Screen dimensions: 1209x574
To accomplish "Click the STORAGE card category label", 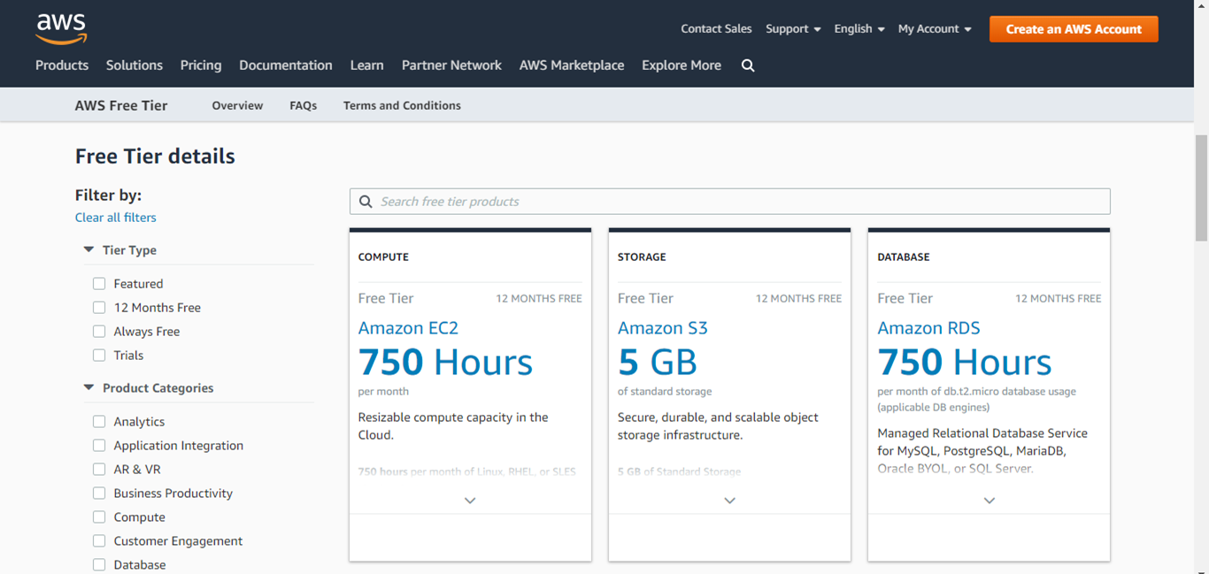I will 642,257.
